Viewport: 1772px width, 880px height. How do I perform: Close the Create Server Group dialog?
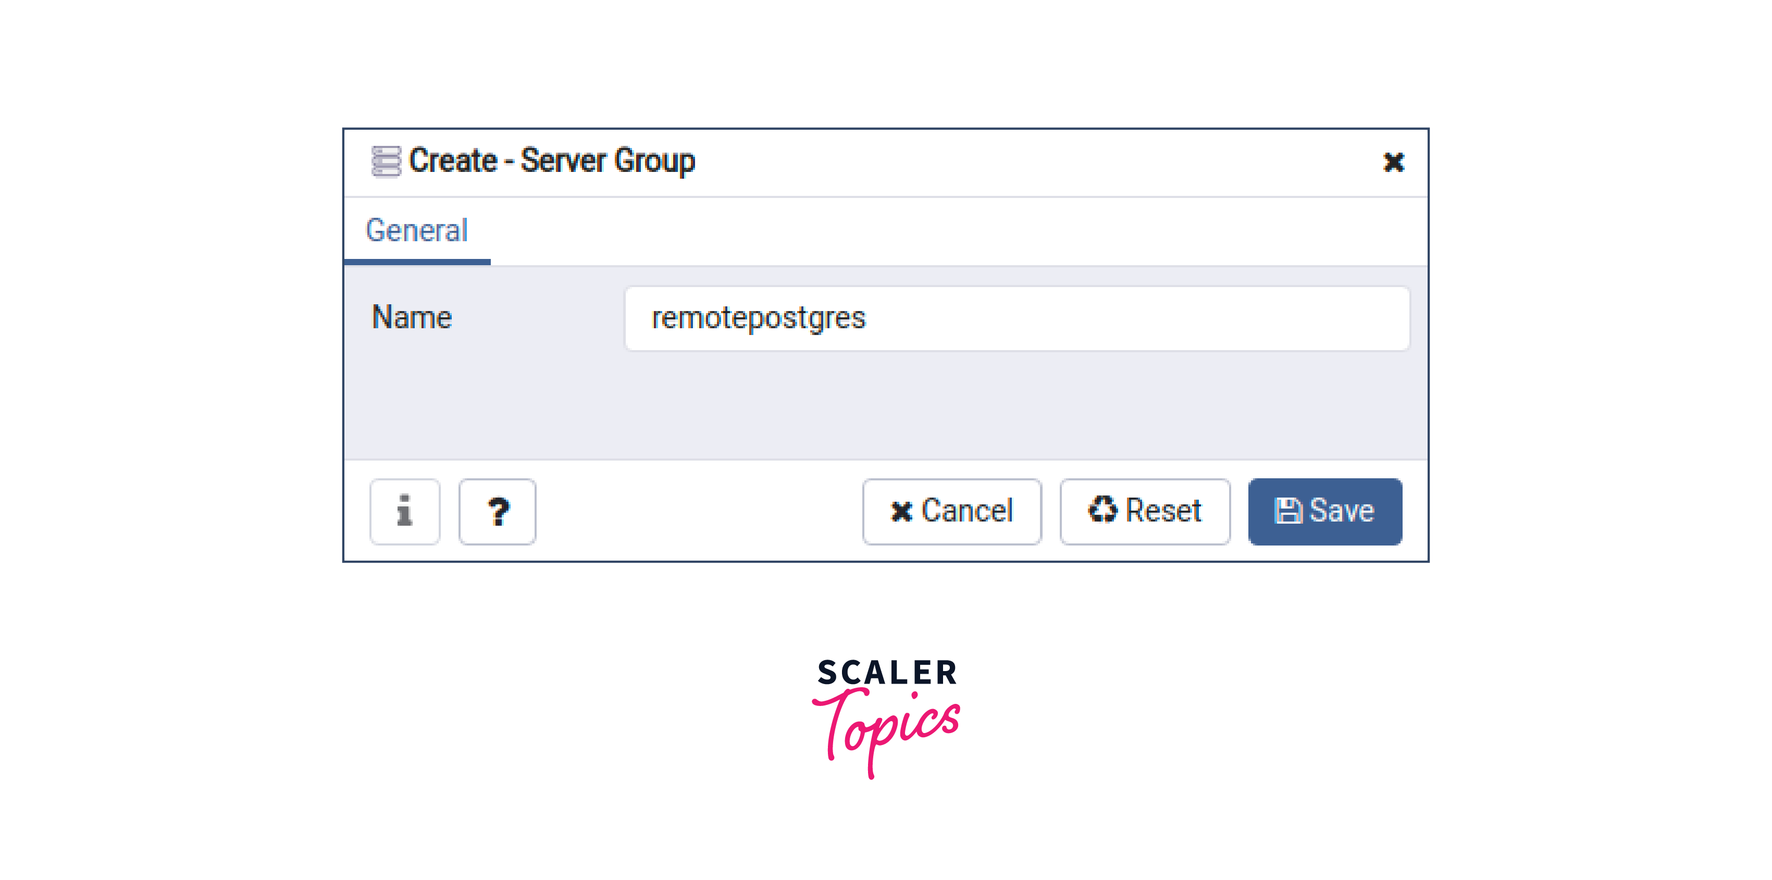coord(1394,162)
